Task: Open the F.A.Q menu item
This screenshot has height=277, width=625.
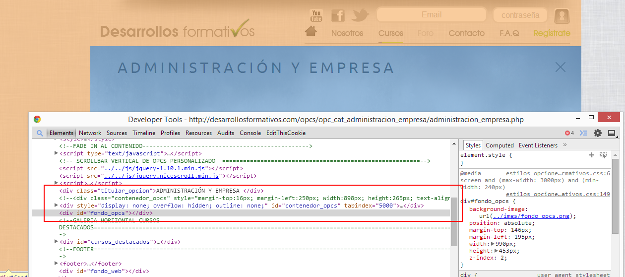Action: pos(509,33)
